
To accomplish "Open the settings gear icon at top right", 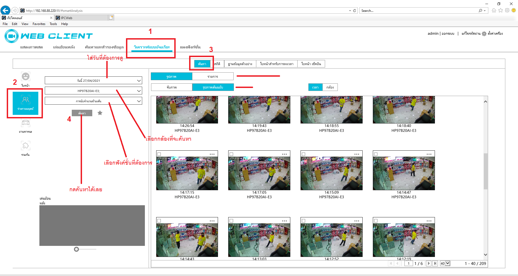I will click(x=484, y=34).
